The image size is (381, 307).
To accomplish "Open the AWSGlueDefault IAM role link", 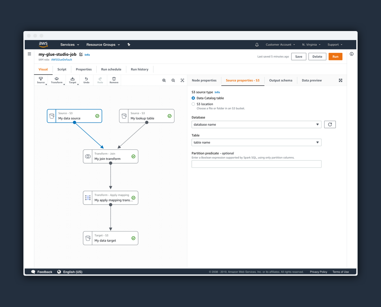I will coord(61,60).
